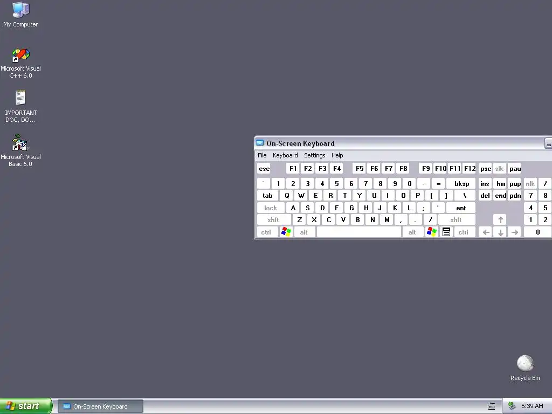
Task: Click the ins key
Action: coord(485,183)
